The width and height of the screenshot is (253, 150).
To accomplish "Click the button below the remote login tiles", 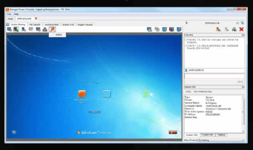I will tap(94, 112).
